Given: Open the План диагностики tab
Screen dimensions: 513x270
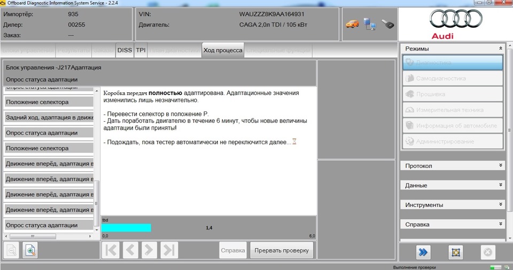Looking at the screenshot, I should (175, 50).
